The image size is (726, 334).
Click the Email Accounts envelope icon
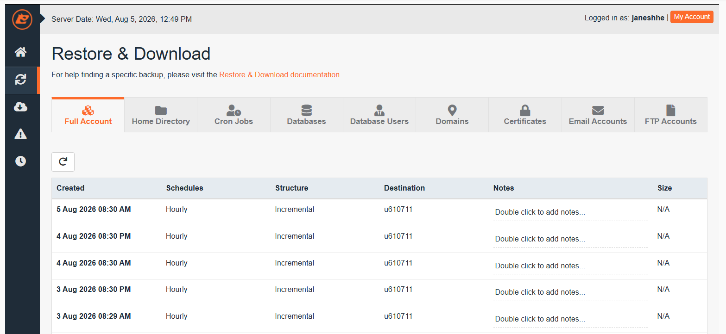point(598,110)
